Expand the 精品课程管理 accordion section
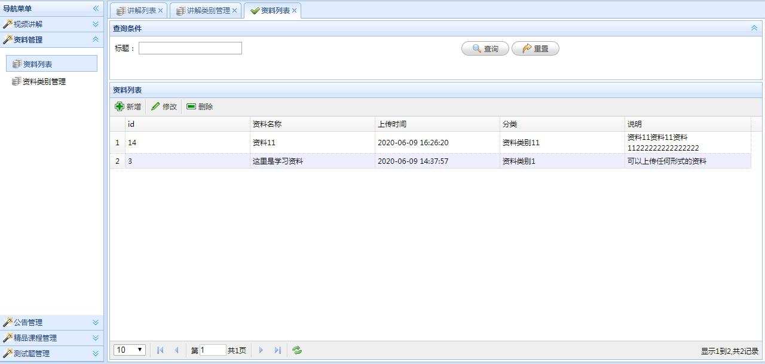The image size is (765, 364). click(x=96, y=338)
